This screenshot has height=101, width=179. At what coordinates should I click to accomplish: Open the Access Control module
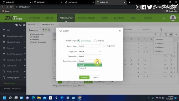pyautogui.click(x=86, y=18)
